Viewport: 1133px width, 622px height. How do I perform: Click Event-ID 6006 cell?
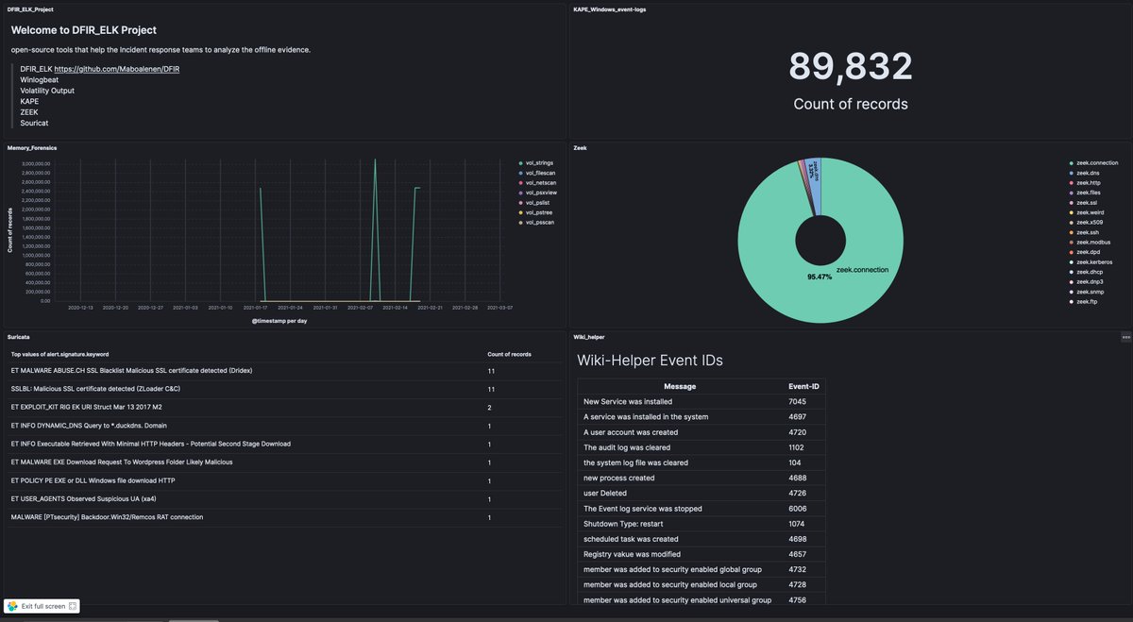798,509
